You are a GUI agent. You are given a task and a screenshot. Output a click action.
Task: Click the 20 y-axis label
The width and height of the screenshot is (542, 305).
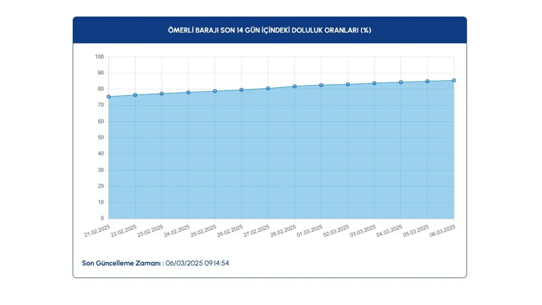(x=101, y=186)
